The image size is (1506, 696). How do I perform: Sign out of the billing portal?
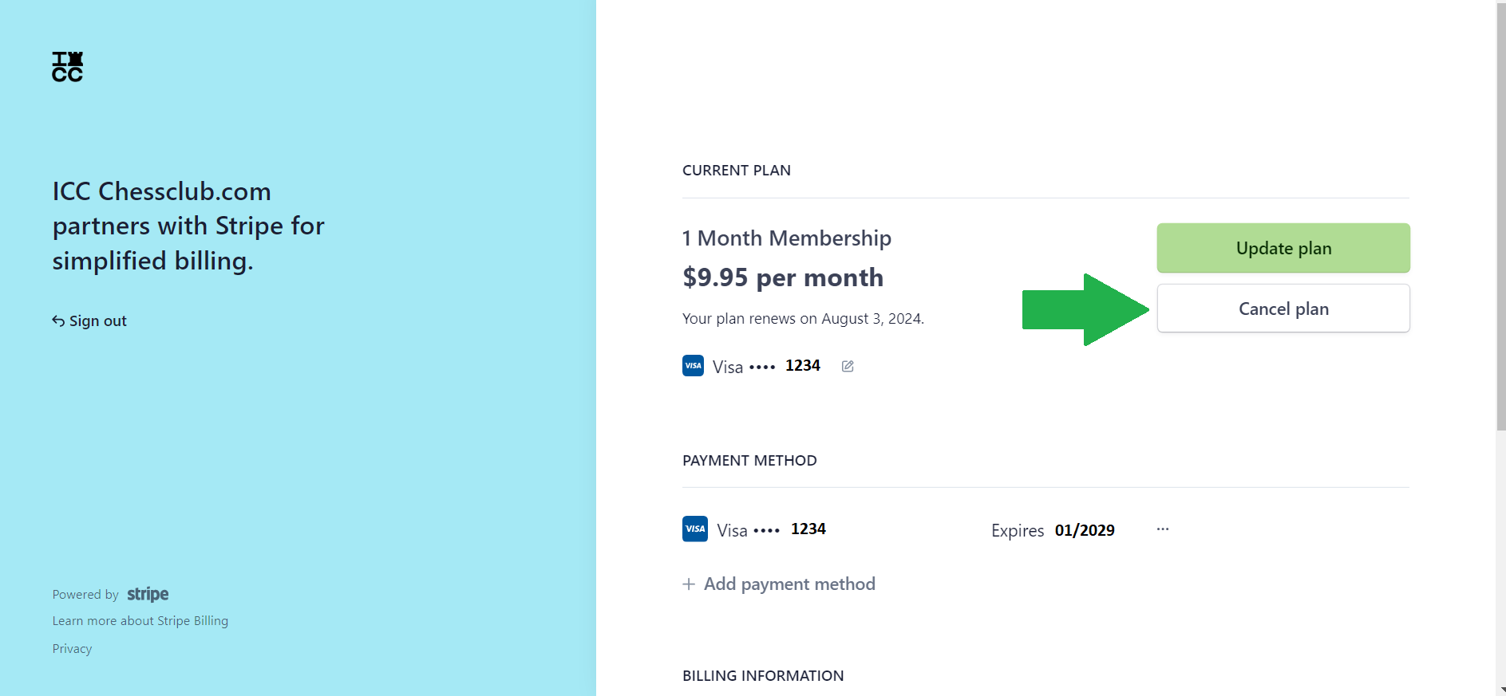coord(89,320)
